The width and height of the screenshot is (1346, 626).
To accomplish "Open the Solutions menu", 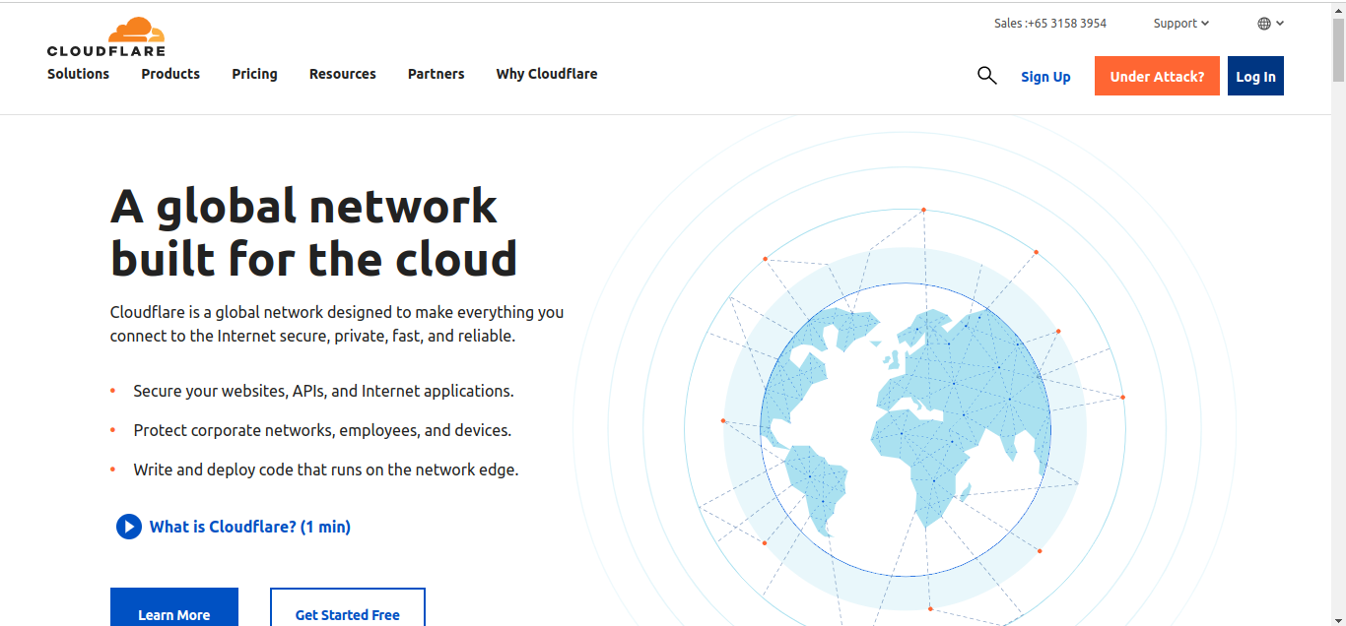I will 79,74.
